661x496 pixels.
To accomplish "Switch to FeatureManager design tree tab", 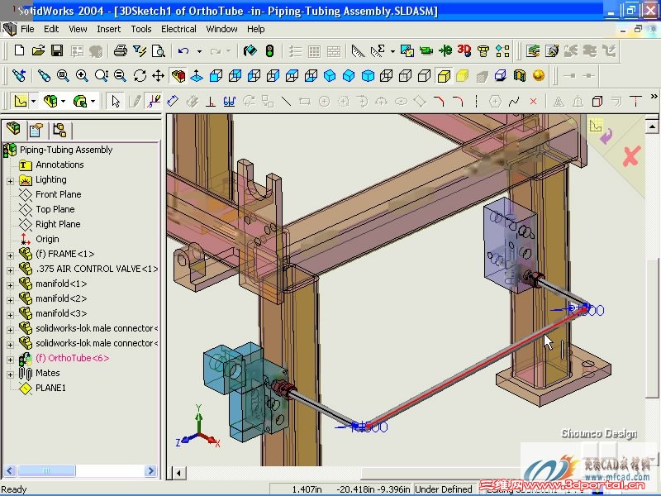I will [x=13, y=129].
